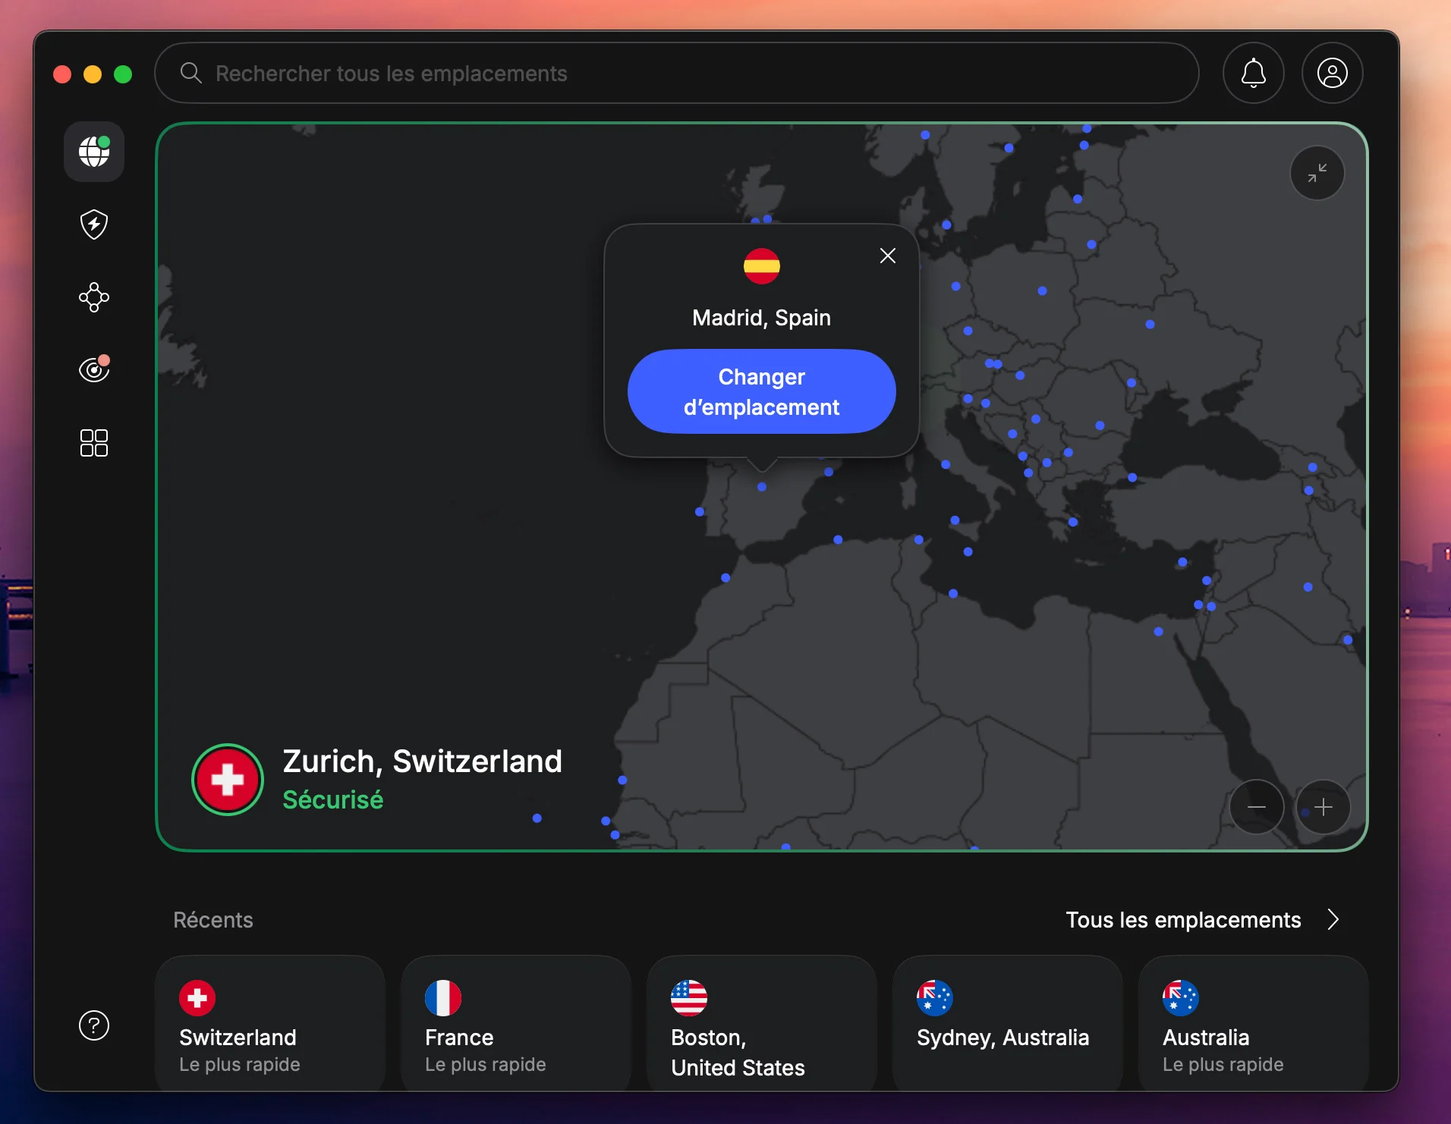Zoom out the map with minus button
The width and height of the screenshot is (1451, 1124).
[x=1257, y=807]
